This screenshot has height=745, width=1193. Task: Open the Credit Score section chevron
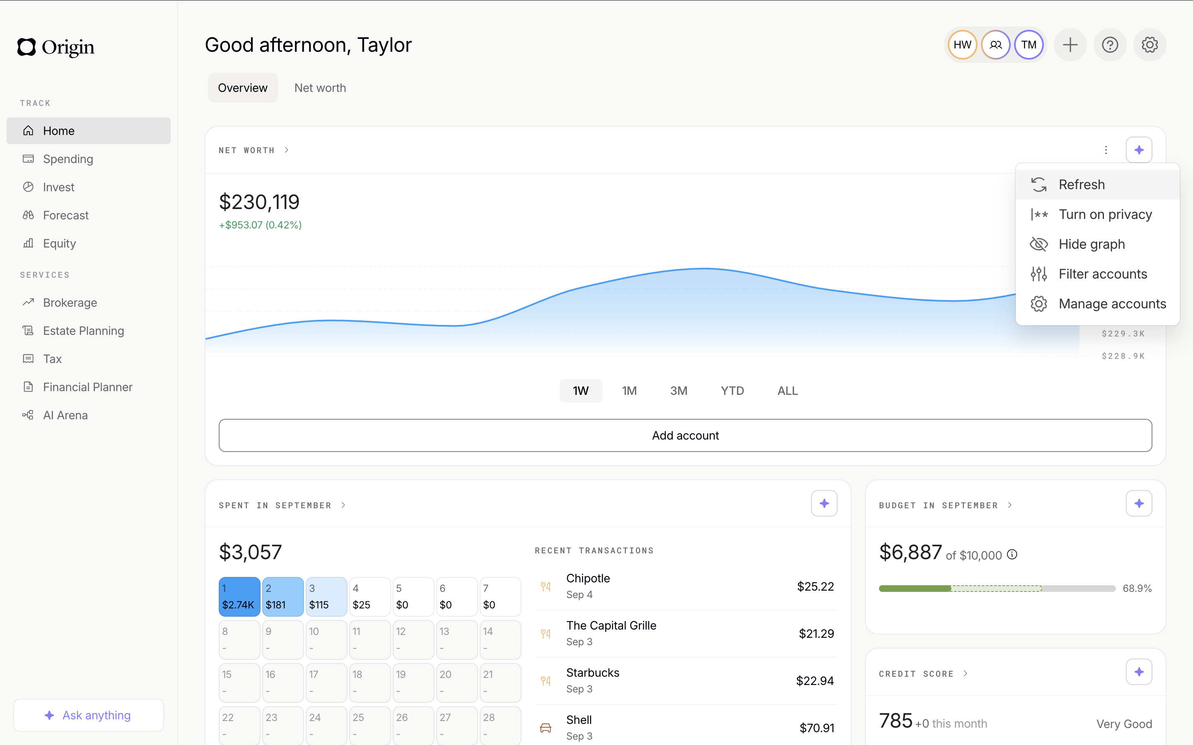click(x=965, y=673)
